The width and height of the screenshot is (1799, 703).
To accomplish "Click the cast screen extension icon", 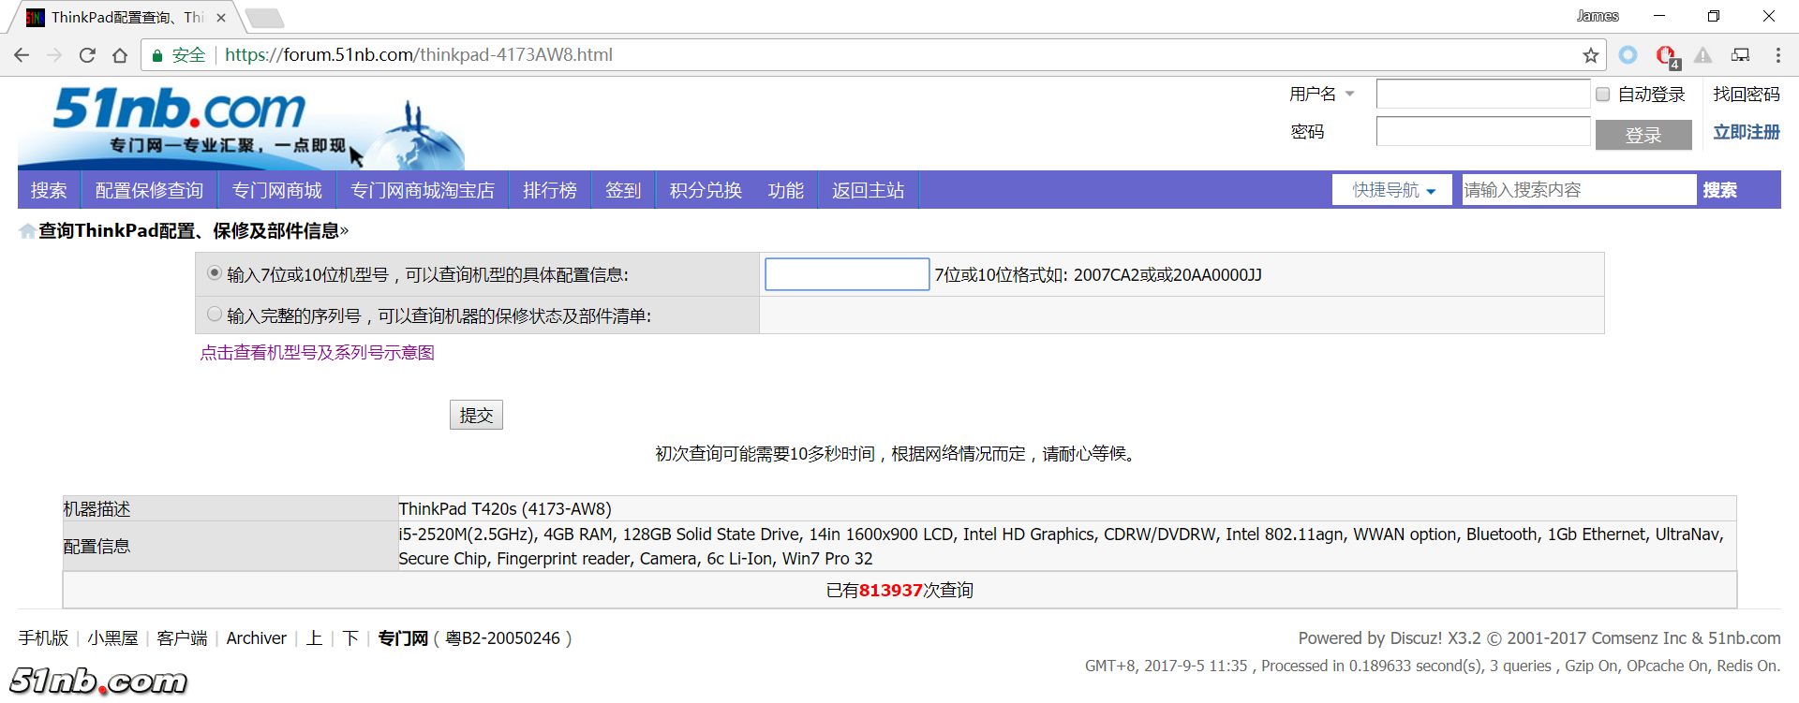I will [1741, 55].
